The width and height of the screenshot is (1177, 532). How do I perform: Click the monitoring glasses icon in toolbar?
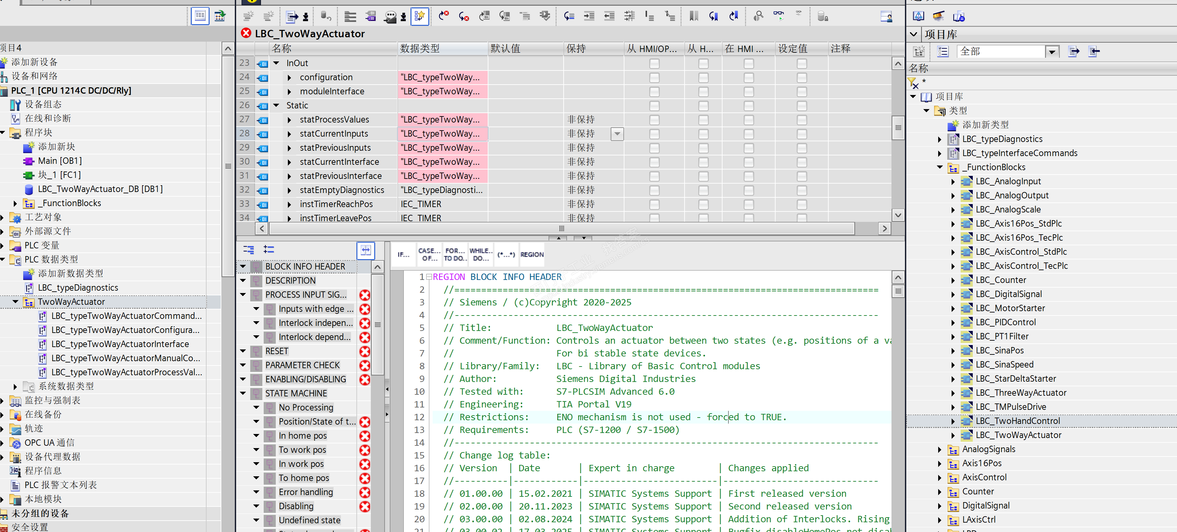click(778, 16)
